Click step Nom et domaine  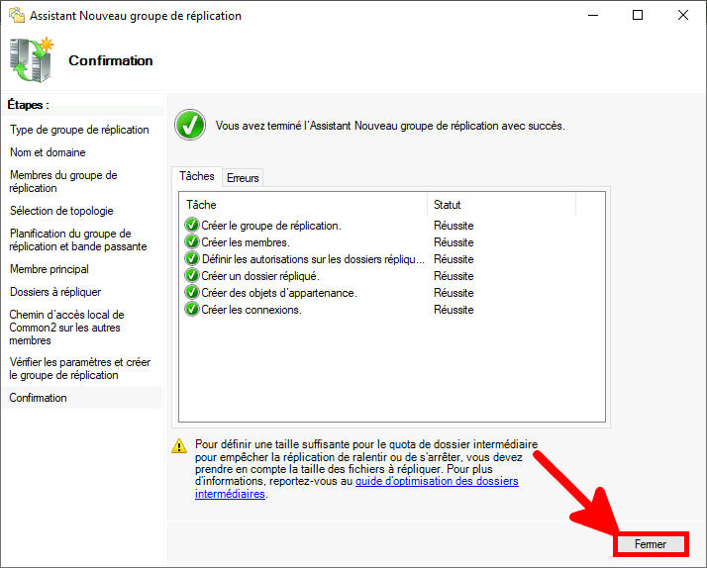coord(48,152)
